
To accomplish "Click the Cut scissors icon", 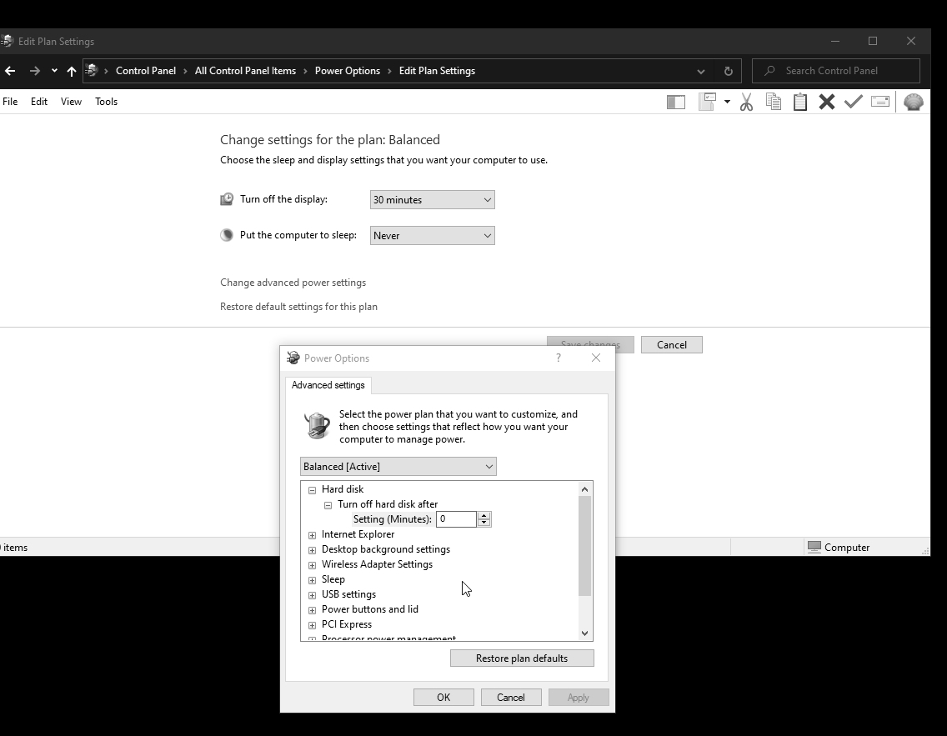I will point(746,102).
